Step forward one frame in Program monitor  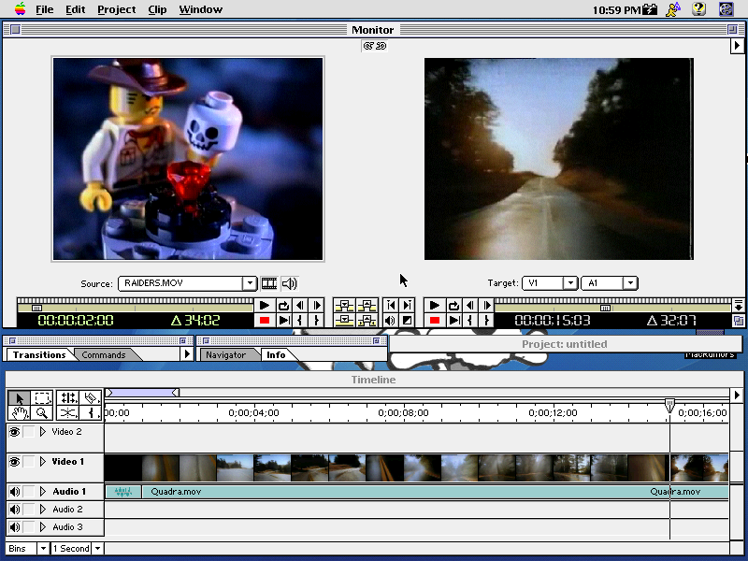(x=486, y=306)
